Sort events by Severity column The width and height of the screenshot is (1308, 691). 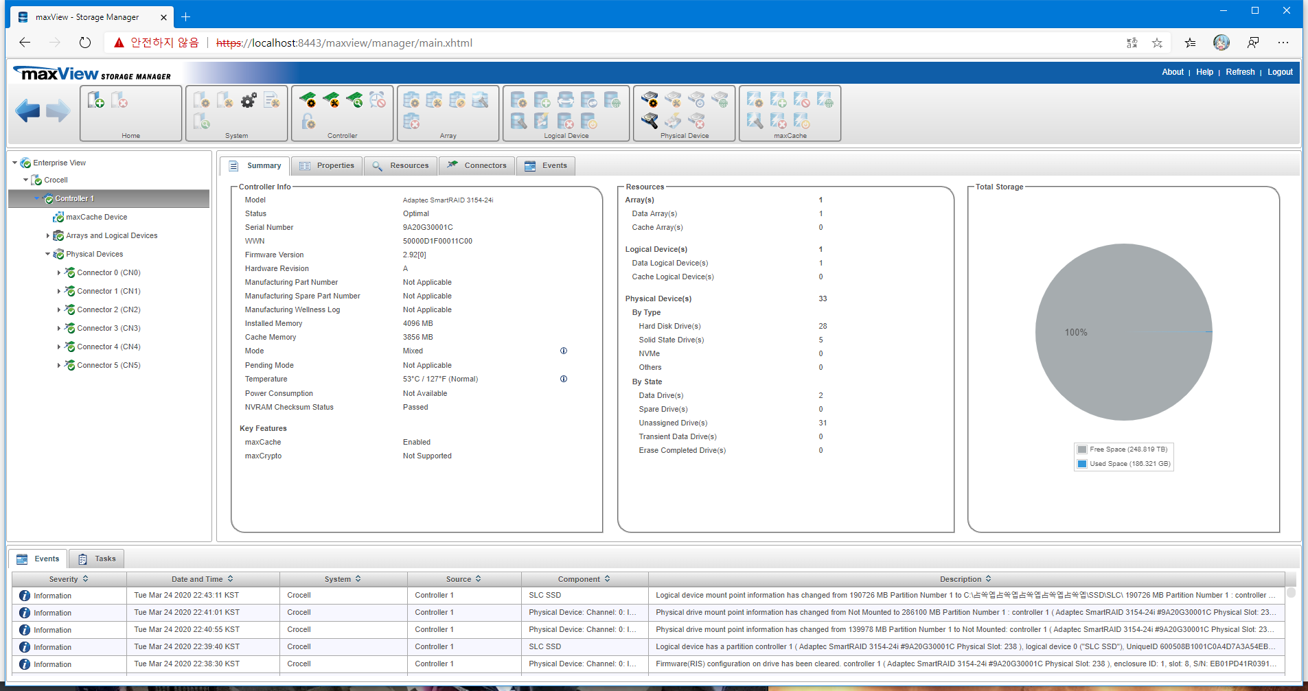click(69, 579)
